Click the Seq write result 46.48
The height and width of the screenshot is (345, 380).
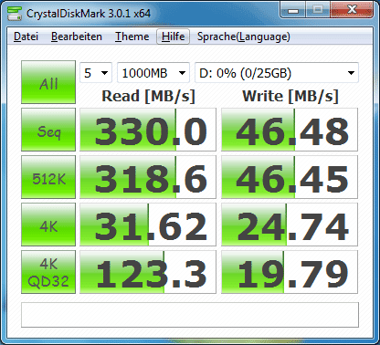[290, 130]
